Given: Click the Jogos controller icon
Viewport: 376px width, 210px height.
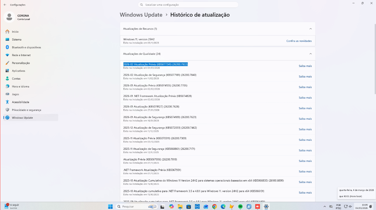Looking at the screenshot, I should [7, 94].
